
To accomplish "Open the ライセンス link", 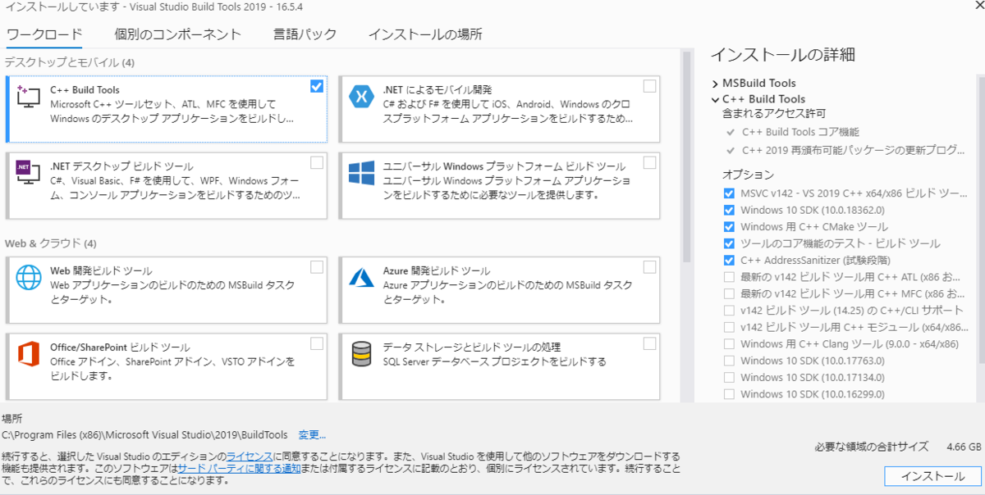I will click(x=250, y=456).
